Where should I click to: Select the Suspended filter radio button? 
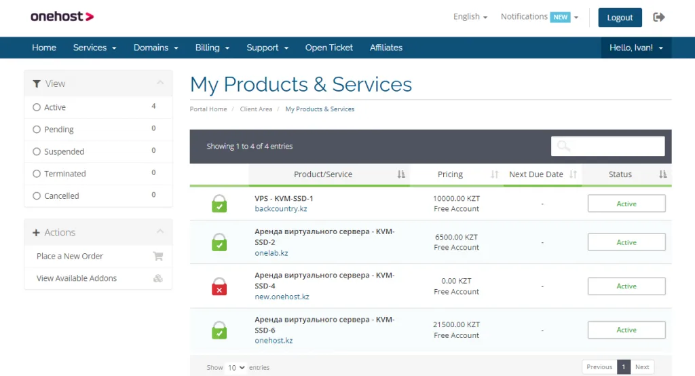point(37,151)
